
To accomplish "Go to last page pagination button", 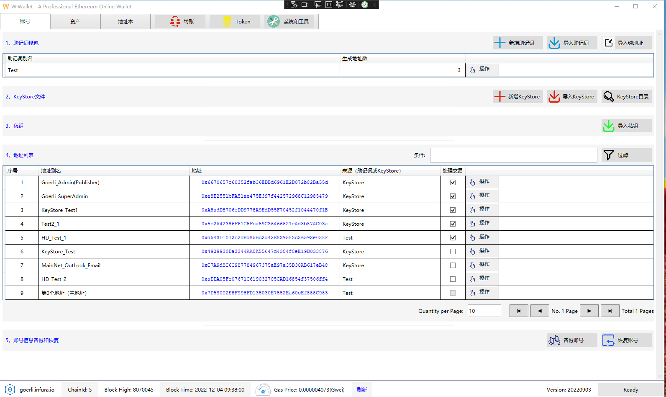I will pos(610,311).
